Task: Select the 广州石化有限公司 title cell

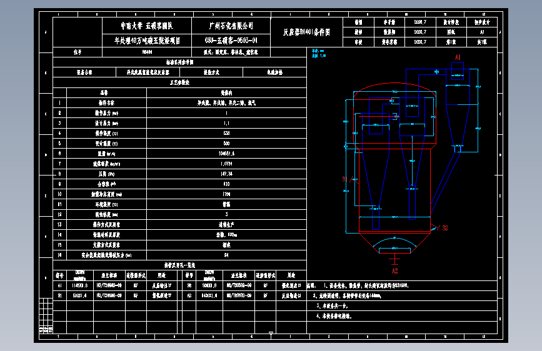Action: point(231,26)
